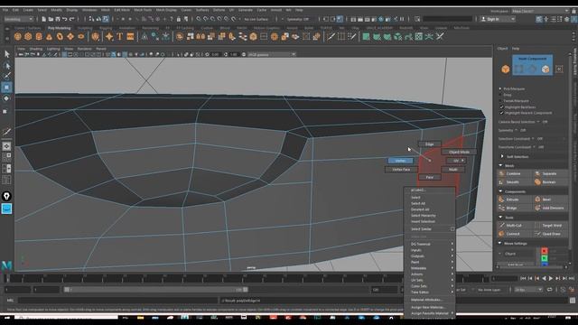Choose the Paint selection tool
This screenshot has width=578, height=325.
point(6,76)
